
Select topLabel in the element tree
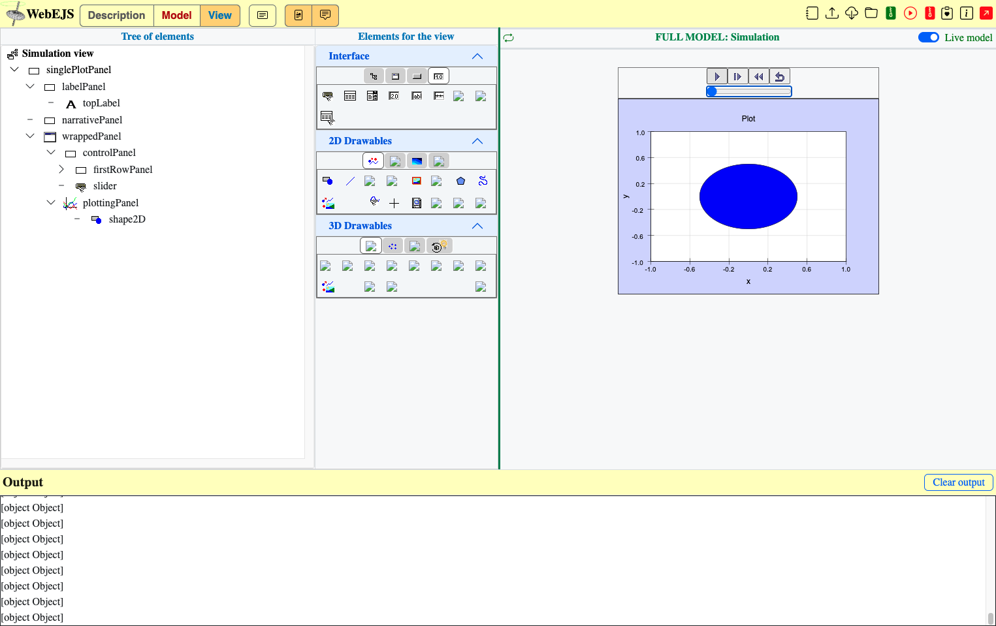point(101,103)
